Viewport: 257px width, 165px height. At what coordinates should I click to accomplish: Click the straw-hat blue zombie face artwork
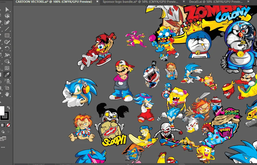133,152
